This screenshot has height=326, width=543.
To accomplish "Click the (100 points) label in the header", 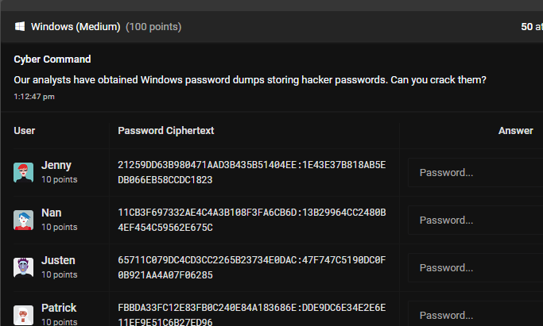I will click(153, 27).
